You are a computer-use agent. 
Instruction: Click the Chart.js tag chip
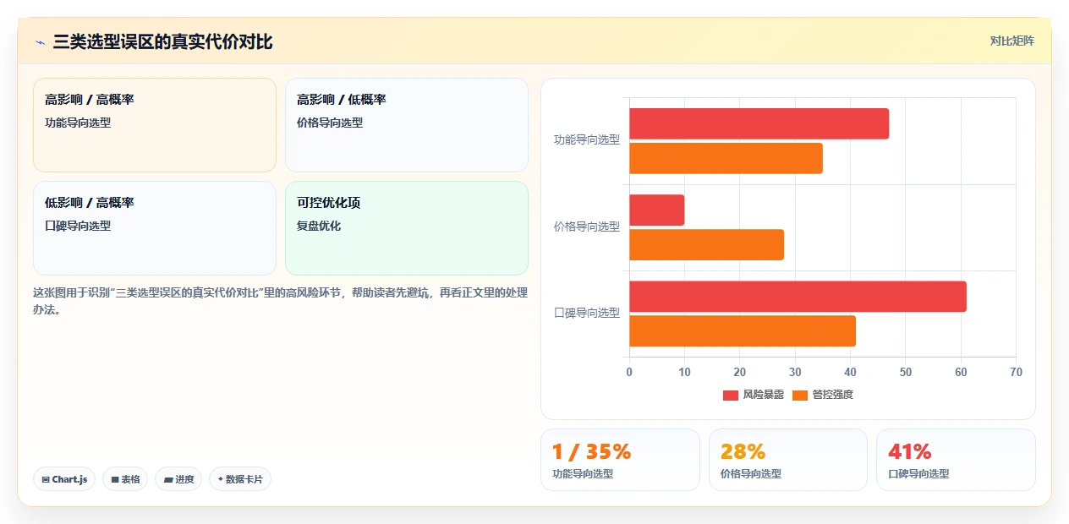64,479
